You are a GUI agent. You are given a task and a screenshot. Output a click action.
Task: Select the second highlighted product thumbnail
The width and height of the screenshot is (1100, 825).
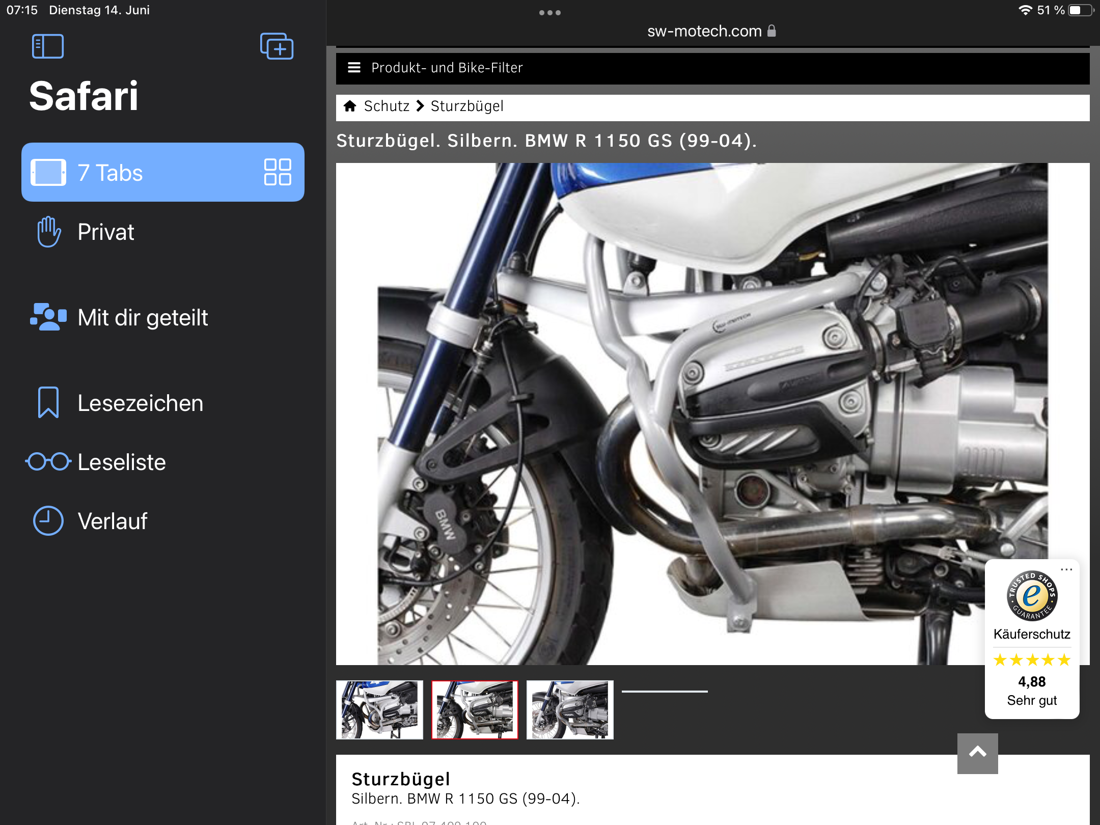click(475, 709)
